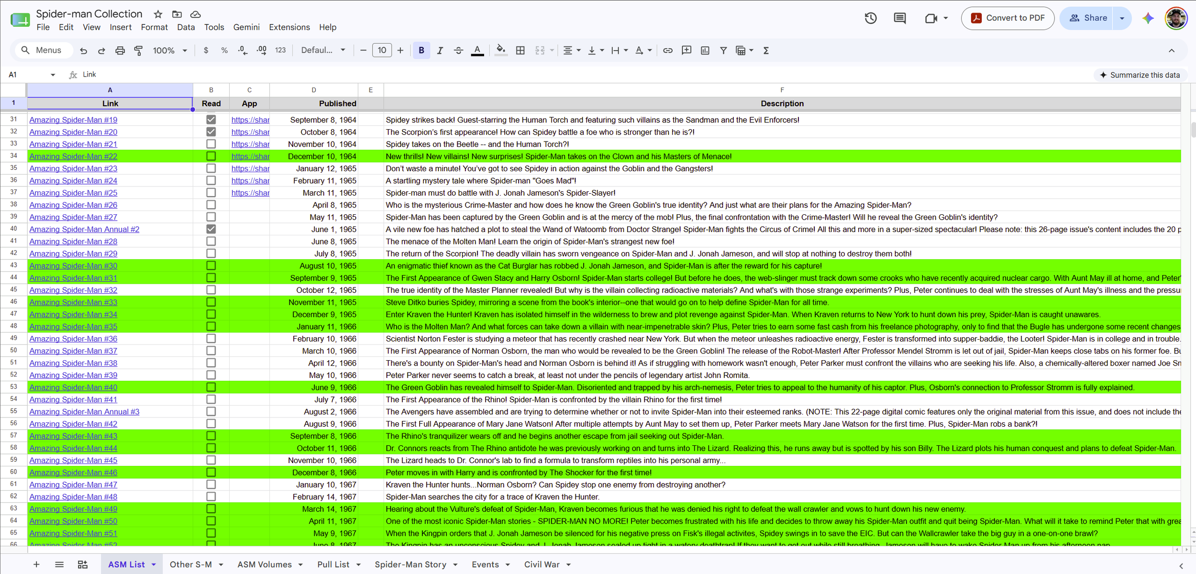Uncheck Read for Amazing Spider-Man Annual #2
This screenshot has height=574, width=1196.
click(211, 229)
